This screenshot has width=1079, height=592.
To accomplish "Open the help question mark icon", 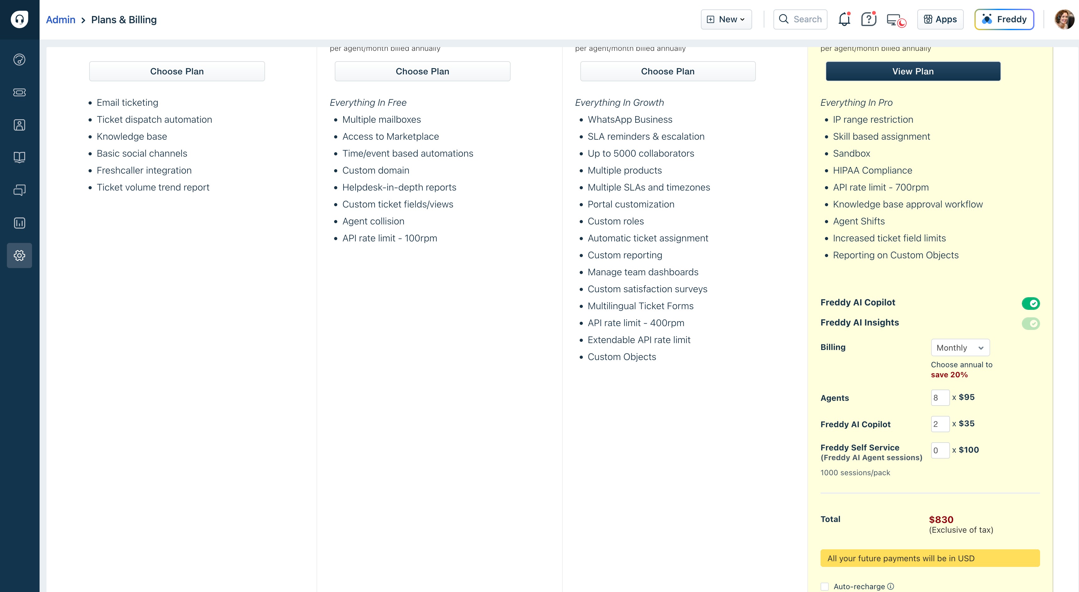I will (868, 19).
